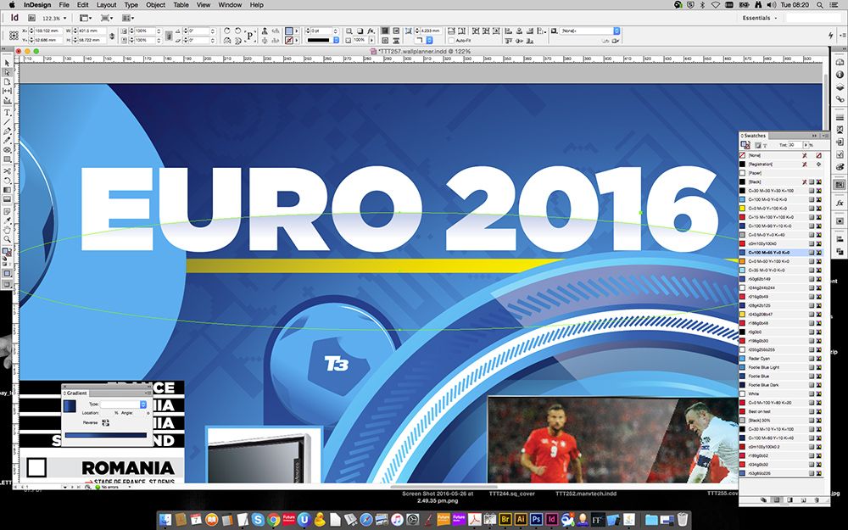The width and height of the screenshot is (848, 530).
Task: Open the stroke type dropdown in control bar
Action: 336,38
